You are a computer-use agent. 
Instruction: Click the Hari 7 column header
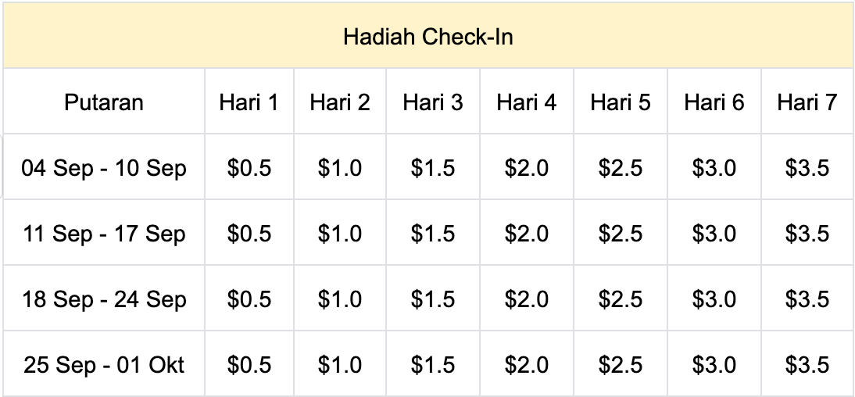[807, 102]
